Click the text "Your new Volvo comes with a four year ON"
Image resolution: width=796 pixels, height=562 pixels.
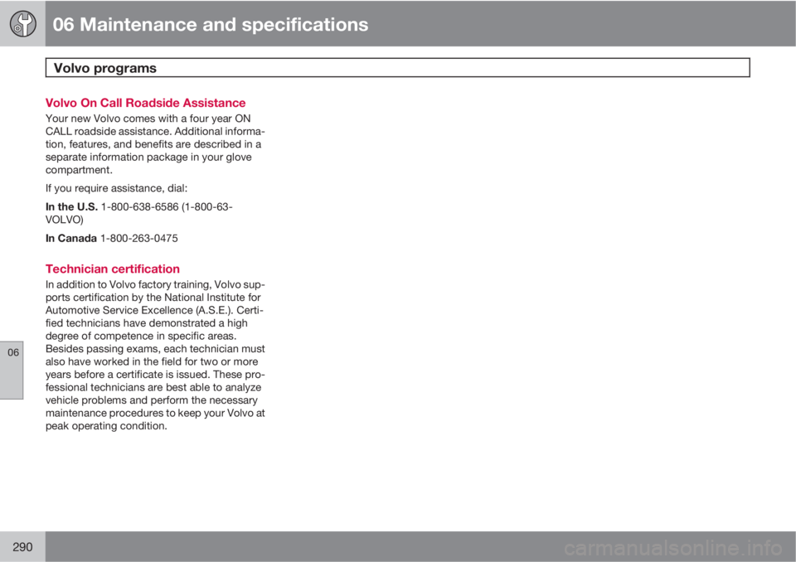click(148, 119)
